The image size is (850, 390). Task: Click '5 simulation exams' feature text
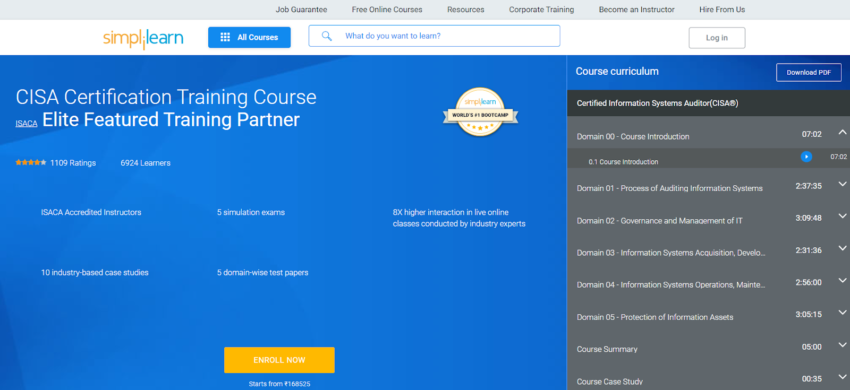[251, 212]
